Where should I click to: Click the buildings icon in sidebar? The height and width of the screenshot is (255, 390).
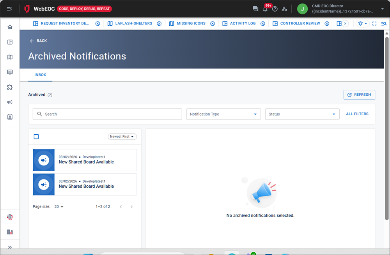(x=10, y=232)
